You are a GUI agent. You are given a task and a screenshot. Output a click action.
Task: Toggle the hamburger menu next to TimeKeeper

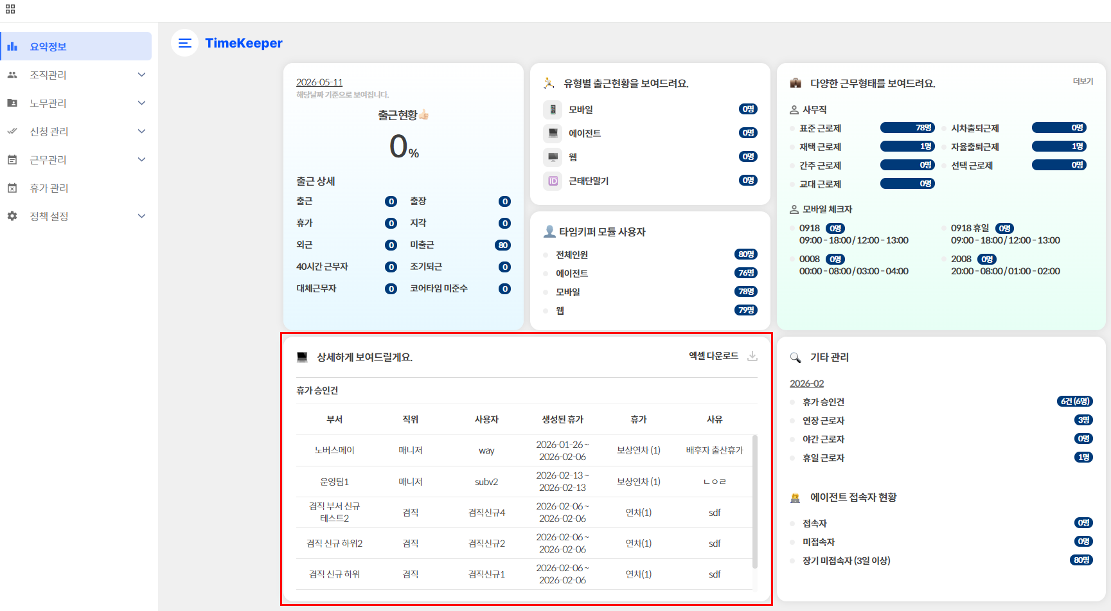tap(185, 43)
